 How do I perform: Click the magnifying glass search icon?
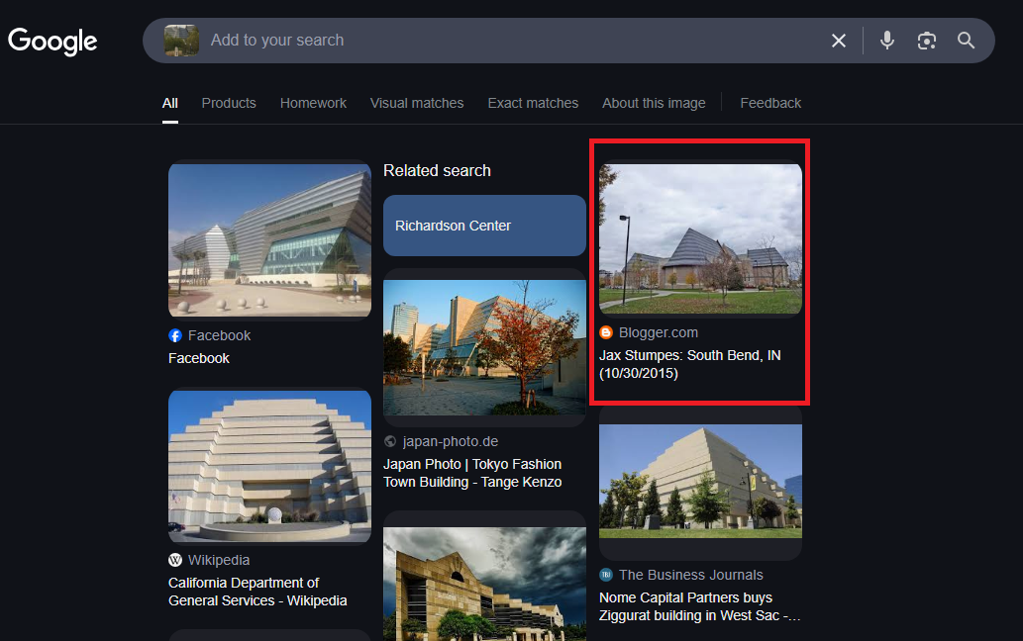[966, 41]
